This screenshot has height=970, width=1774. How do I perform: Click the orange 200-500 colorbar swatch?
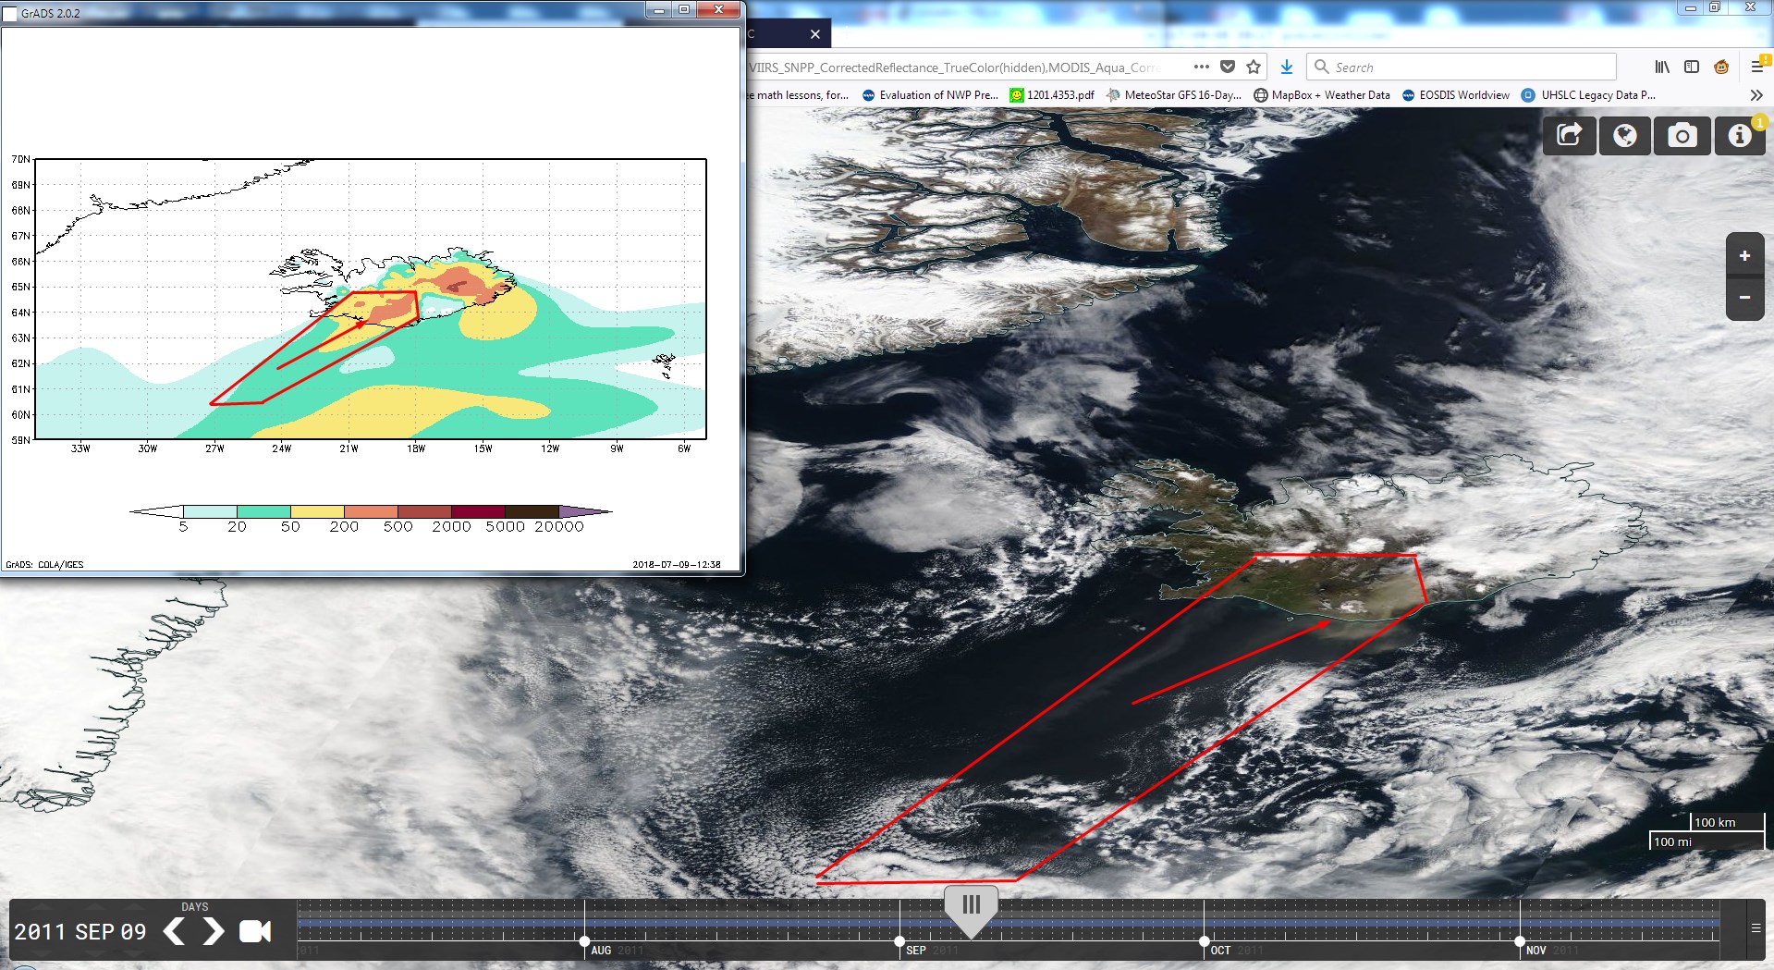371,511
